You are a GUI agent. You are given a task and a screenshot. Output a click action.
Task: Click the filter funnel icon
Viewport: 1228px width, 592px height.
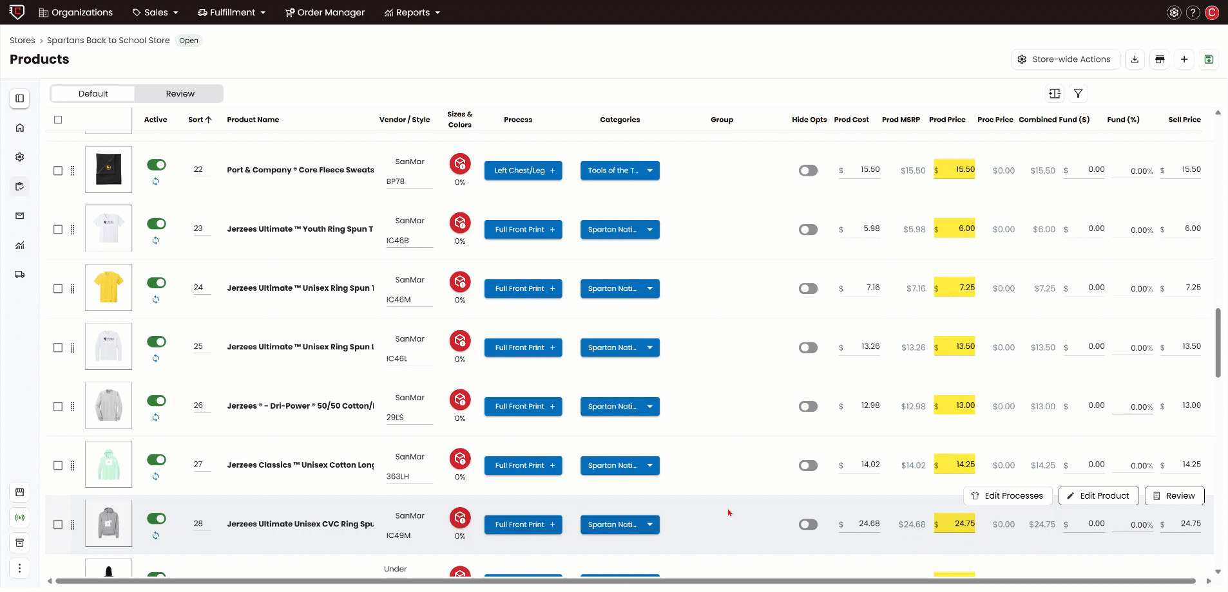coord(1078,94)
